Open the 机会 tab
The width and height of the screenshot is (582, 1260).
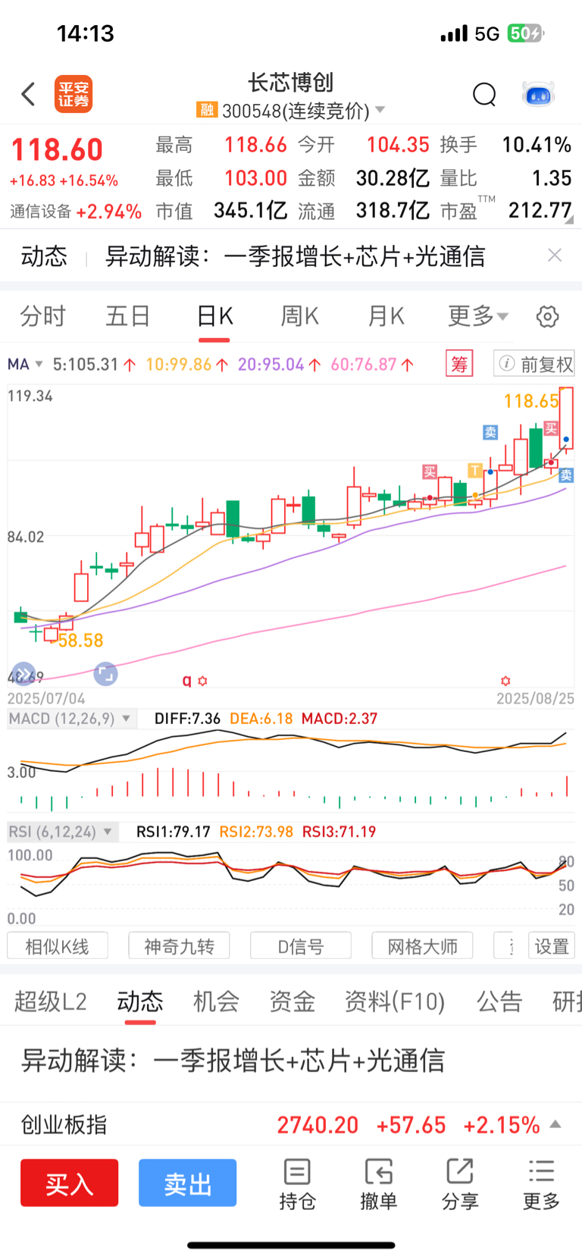(216, 1001)
